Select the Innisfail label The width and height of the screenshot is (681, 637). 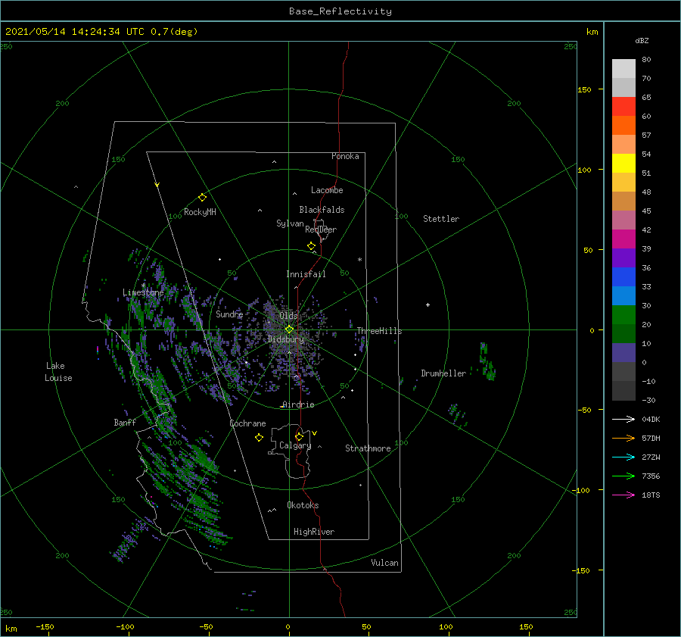coord(306,274)
